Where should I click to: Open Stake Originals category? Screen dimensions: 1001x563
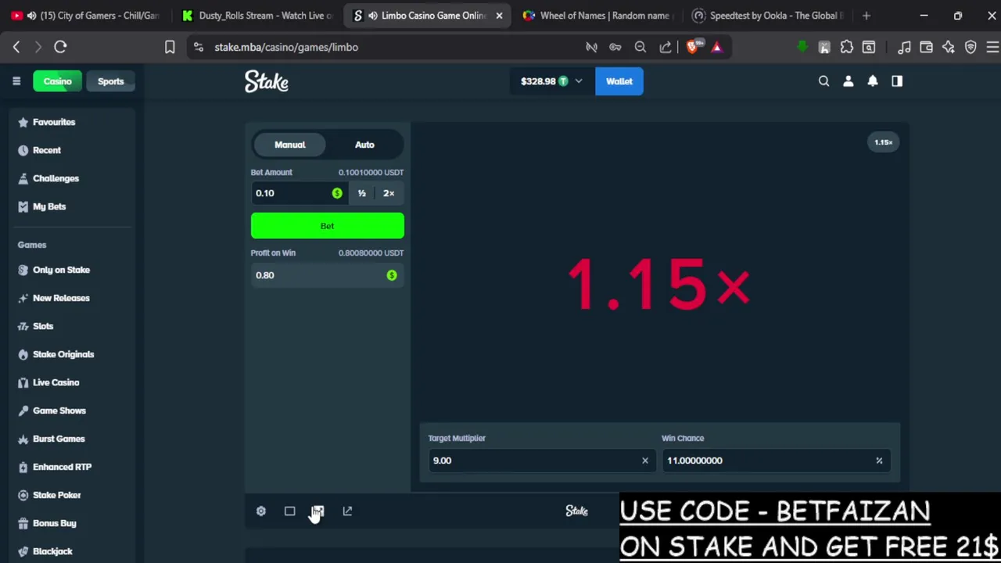(63, 354)
